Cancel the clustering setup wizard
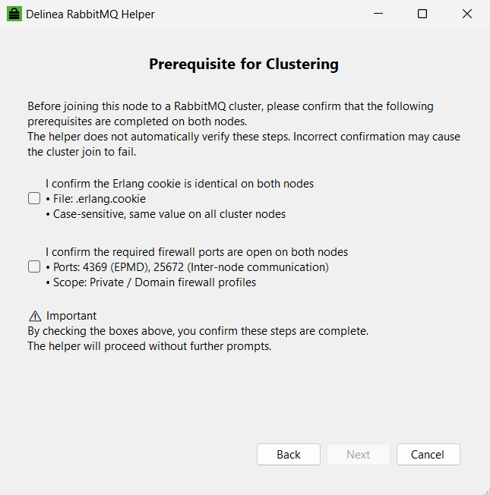The width and height of the screenshot is (490, 495). 428,455
